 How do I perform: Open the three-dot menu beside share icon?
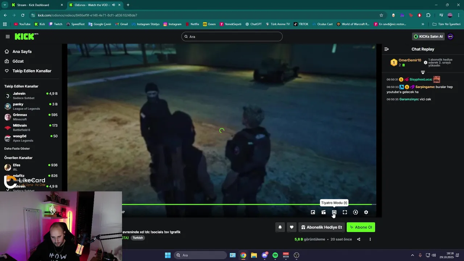[370, 239]
